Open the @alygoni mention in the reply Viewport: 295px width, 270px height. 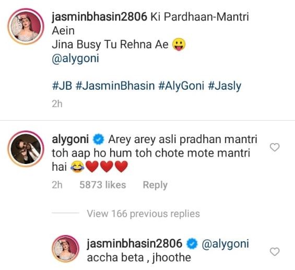point(225,244)
